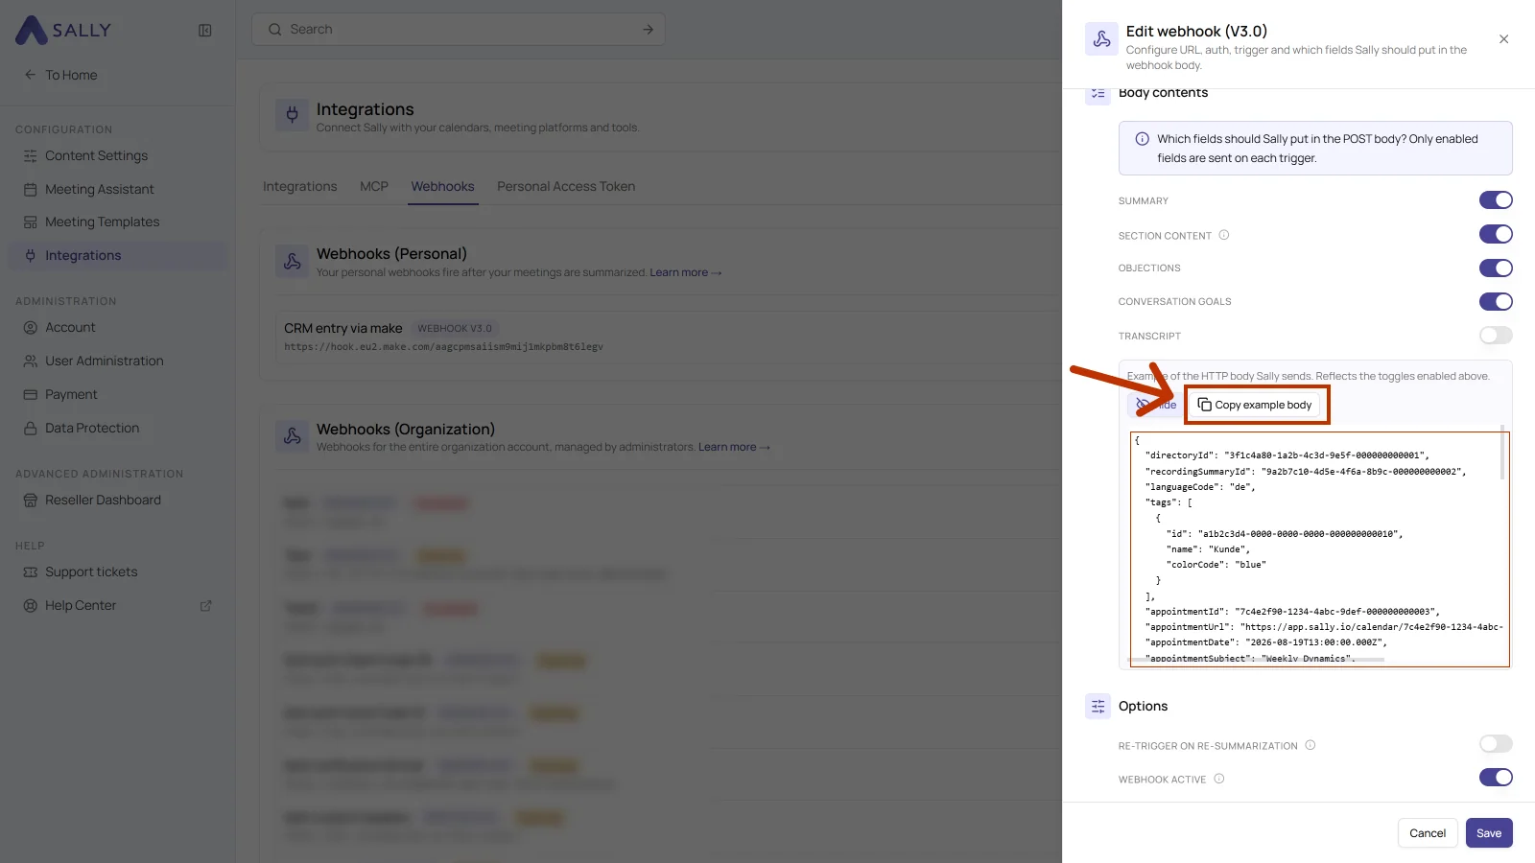Image resolution: width=1535 pixels, height=863 pixels.
Task: Click the Content Settings sliders icon
Action: 31,155
